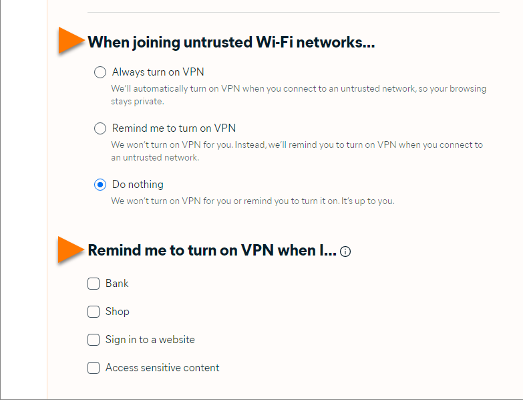Click the orange arrow beside the Wi-Fi heading
Viewport: 523px width, 400px height.
tap(71, 41)
